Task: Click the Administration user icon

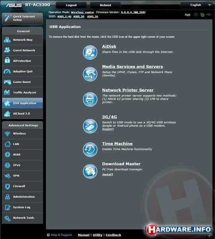Action: click(8, 197)
